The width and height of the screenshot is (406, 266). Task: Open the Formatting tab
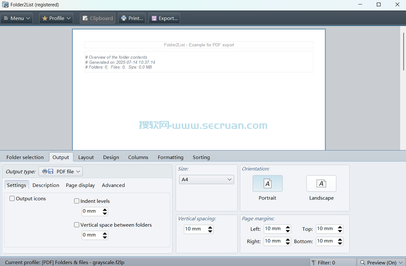click(171, 157)
